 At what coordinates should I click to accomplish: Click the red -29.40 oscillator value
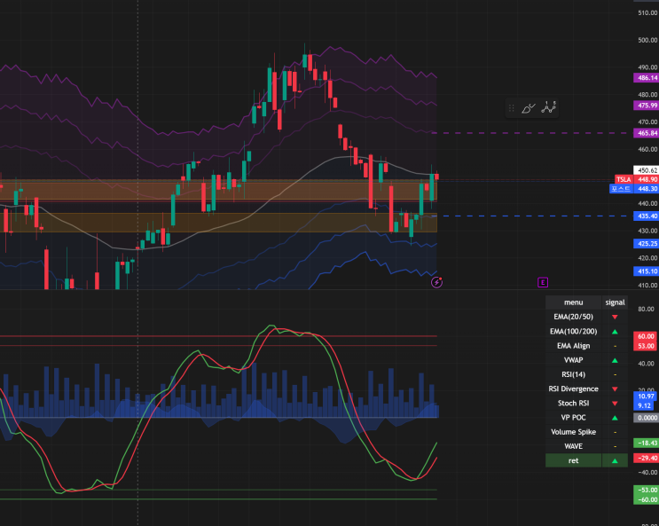pyautogui.click(x=646, y=459)
